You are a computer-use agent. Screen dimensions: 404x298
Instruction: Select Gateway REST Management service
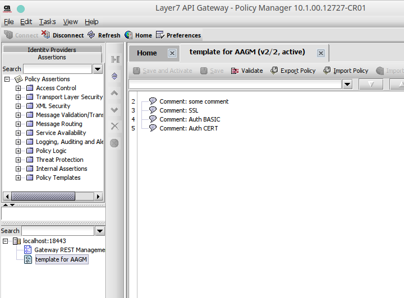tap(70, 250)
